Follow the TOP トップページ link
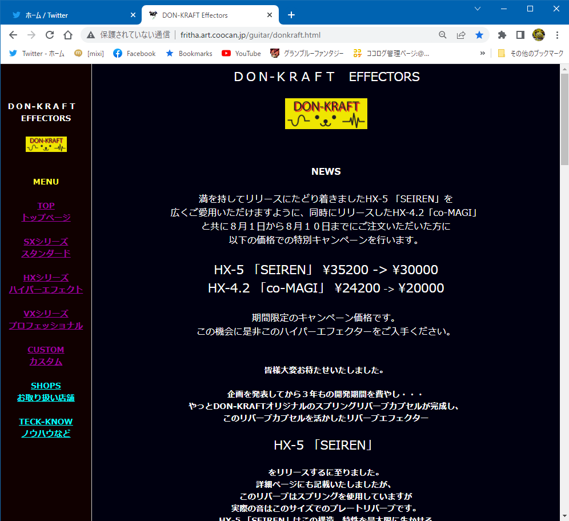The width and height of the screenshot is (569, 521). 46,211
